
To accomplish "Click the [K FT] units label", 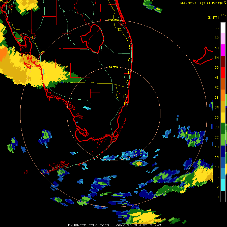I will [213, 17].
